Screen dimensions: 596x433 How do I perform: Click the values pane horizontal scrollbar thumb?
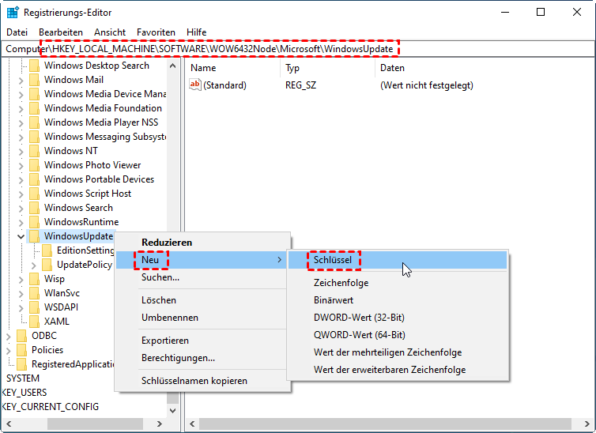click(x=385, y=424)
